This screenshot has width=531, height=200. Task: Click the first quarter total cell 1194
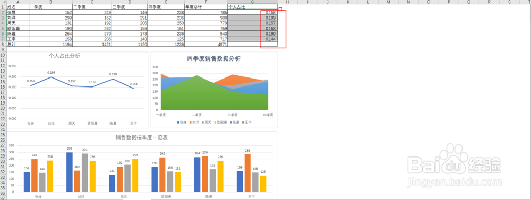coord(50,45)
